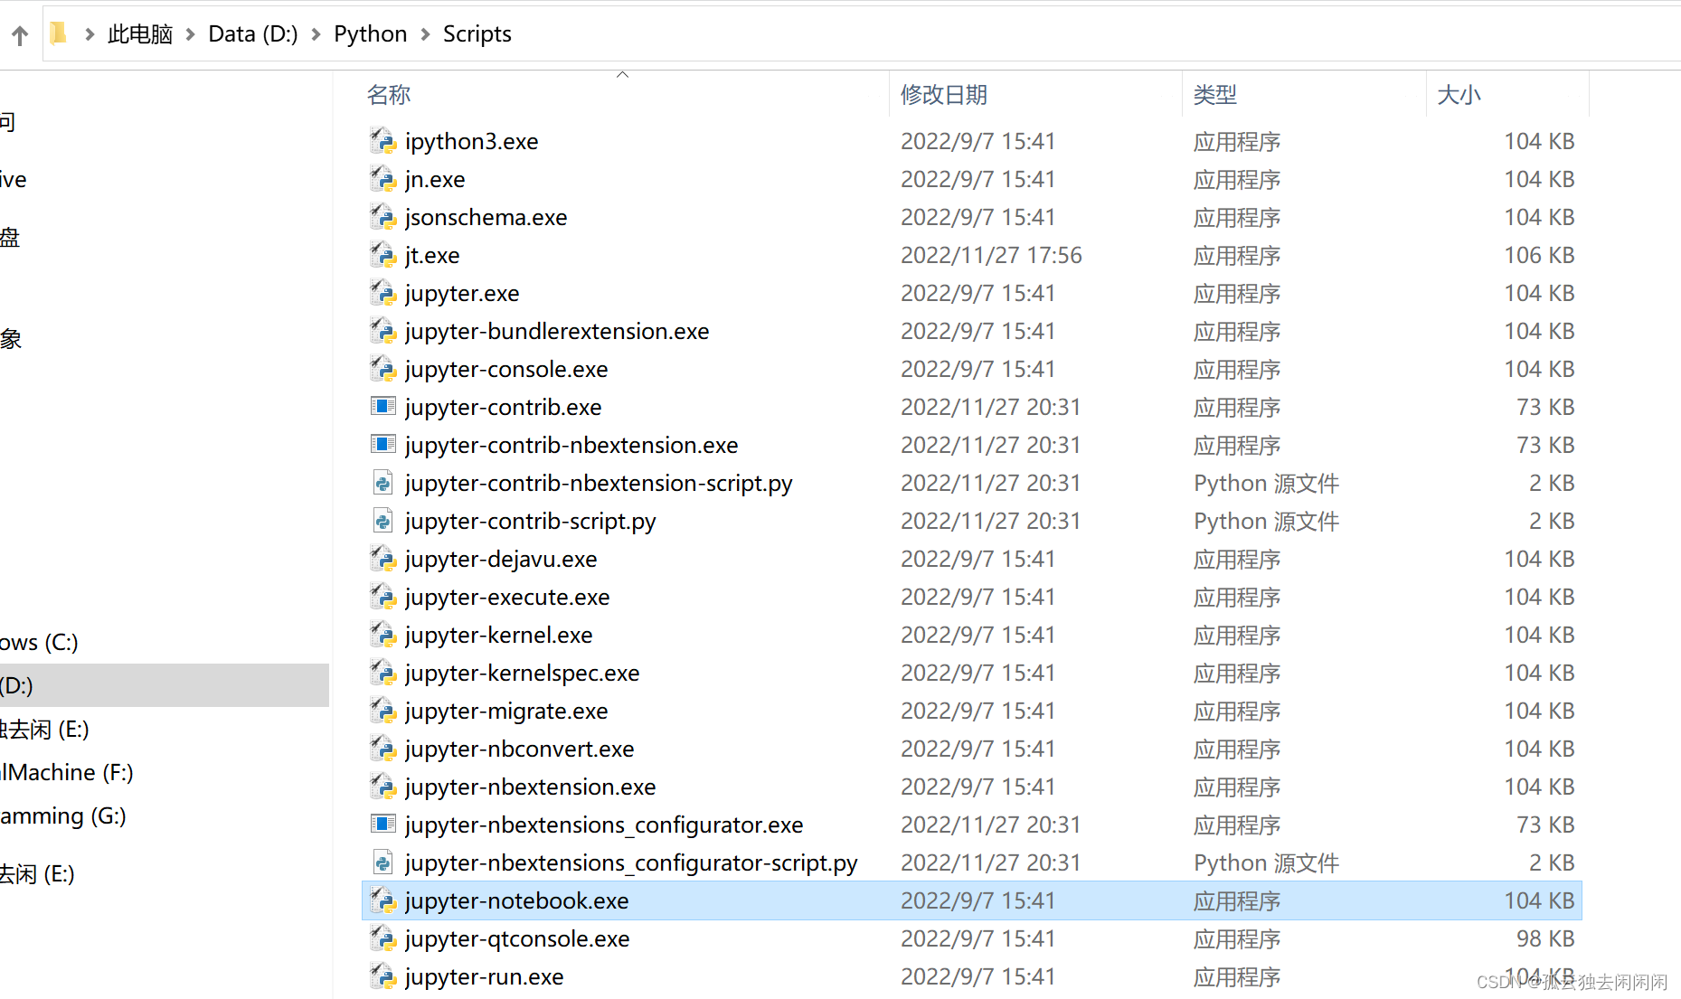
Task: Sort files by 修改日期 column
Action: [944, 95]
